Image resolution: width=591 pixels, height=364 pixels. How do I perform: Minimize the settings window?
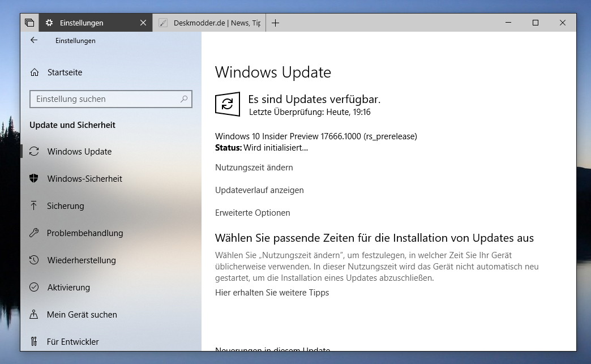coord(508,23)
